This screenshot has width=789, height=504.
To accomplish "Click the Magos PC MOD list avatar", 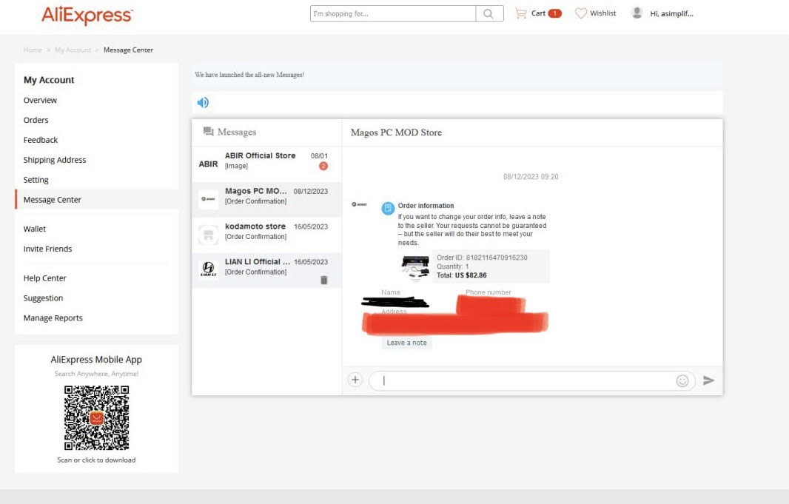I will 208,199.
